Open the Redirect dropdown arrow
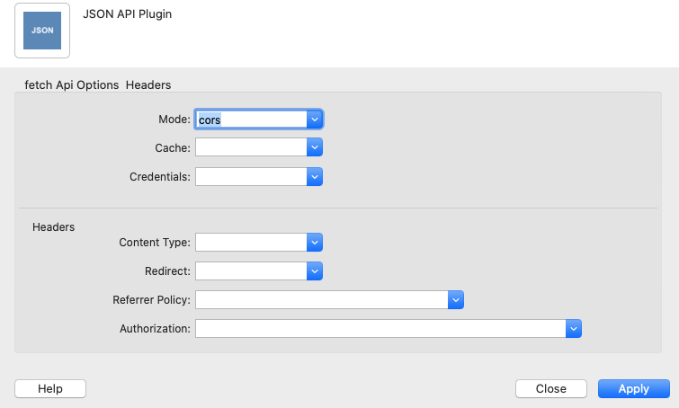 point(314,271)
